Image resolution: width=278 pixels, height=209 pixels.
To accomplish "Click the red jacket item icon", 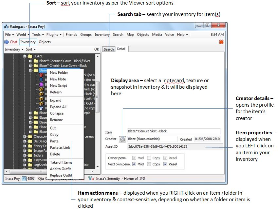I will point(42,75).
